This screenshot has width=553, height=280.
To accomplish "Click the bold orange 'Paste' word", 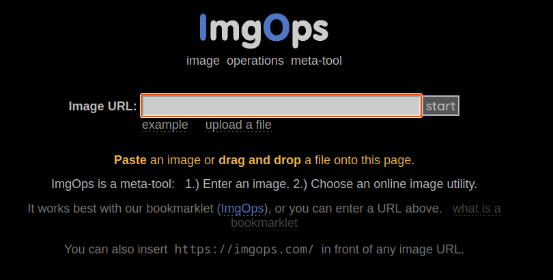I will coord(130,161).
